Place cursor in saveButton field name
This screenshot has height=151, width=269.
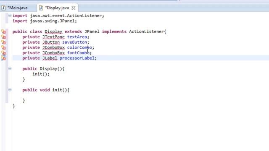click(75, 42)
